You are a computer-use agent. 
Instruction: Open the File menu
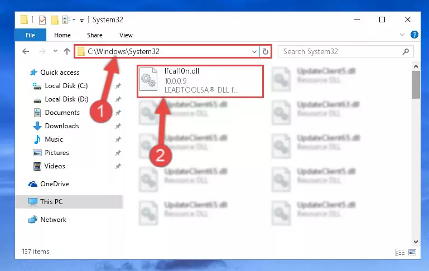click(x=30, y=35)
